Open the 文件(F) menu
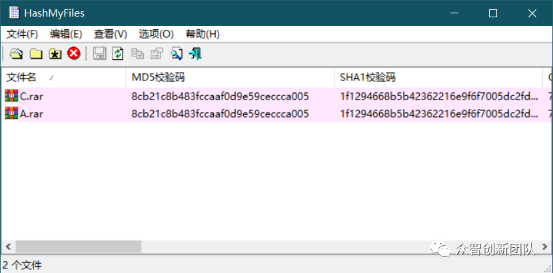This screenshot has height=273, width=553. [22, 35]
